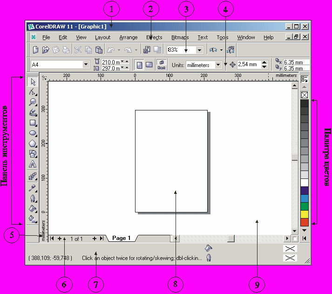Viewport: 332px width, 294px height.
Task: Select the Text tool
Action: click(33, 164)
